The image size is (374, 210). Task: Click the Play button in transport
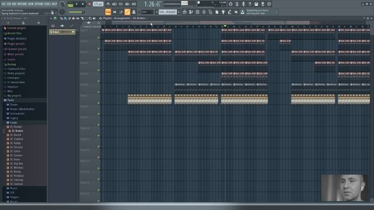tap(77, 4)
